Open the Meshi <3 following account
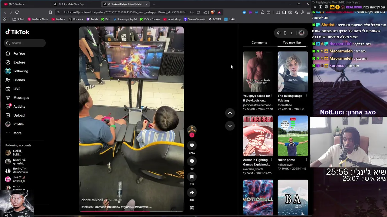The image size is (387, 217). 19,162
